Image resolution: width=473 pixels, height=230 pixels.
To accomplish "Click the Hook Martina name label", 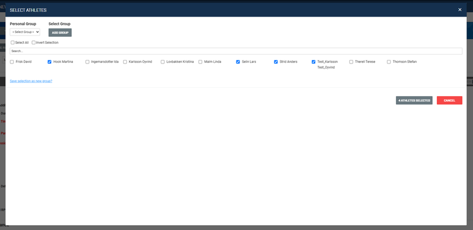I will pos(63,62).
